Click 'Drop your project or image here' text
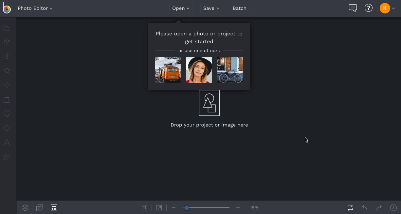 pos(209,125)
